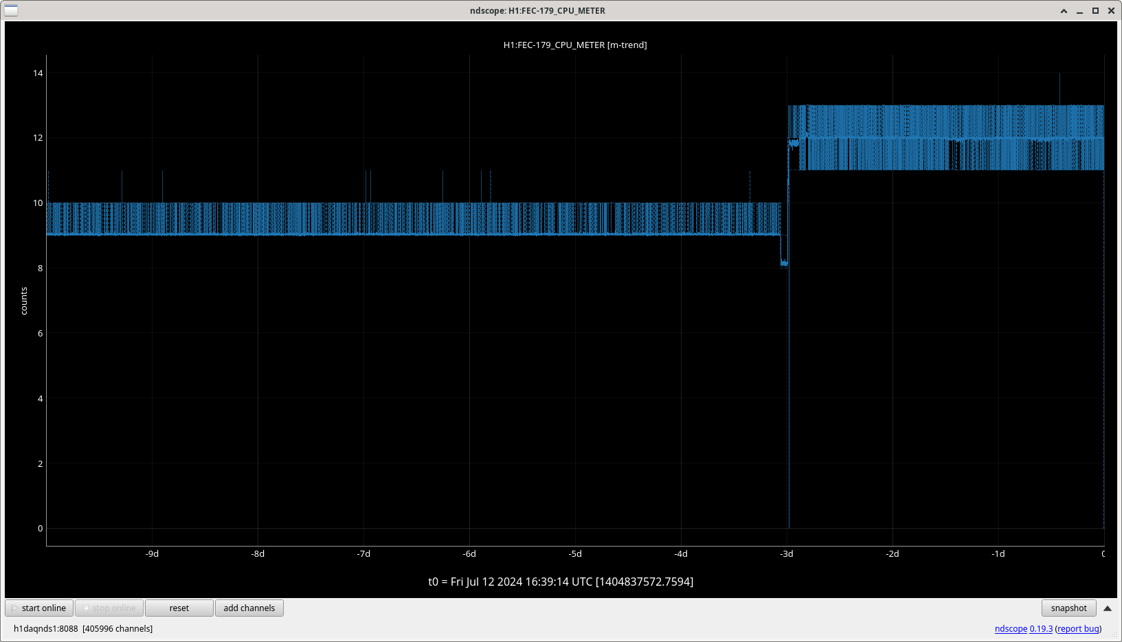1122x642 pixels.
Task: Shade the window with the up-arrow icon
Action: pyautogui.click(x=1064, y=11)
